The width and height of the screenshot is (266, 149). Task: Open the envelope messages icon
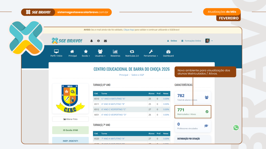pos(105,41)
